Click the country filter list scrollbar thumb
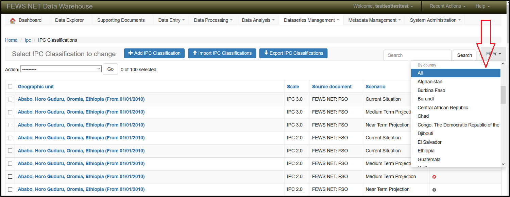The width and height of the screenshot is (510, 197). [503, 95]
